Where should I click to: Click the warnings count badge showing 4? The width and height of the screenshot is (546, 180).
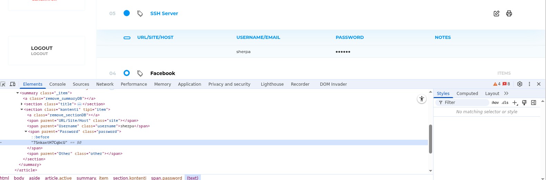(x=497, y=84)
